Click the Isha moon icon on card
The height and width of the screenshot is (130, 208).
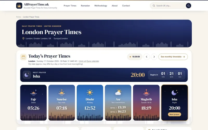pyautogui.click(x=174, y=93)
